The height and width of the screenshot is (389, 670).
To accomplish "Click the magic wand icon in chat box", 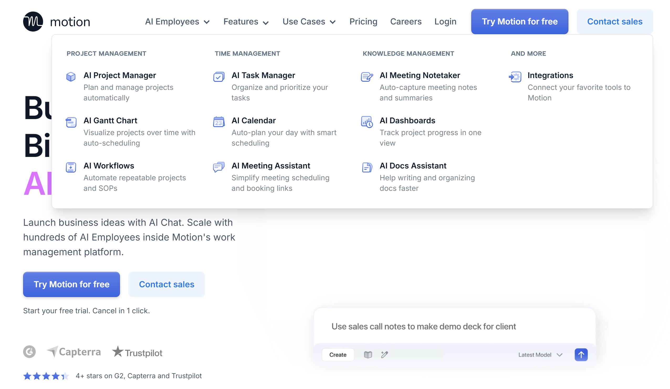I will pos(384,355).
